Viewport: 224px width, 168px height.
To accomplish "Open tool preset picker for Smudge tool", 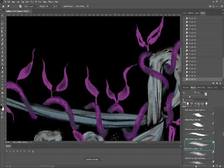I will [8, 6].
